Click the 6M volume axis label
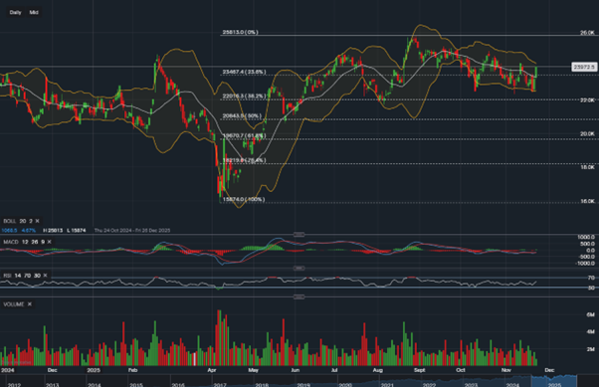The image size is (599, 387). coord(591,314)
